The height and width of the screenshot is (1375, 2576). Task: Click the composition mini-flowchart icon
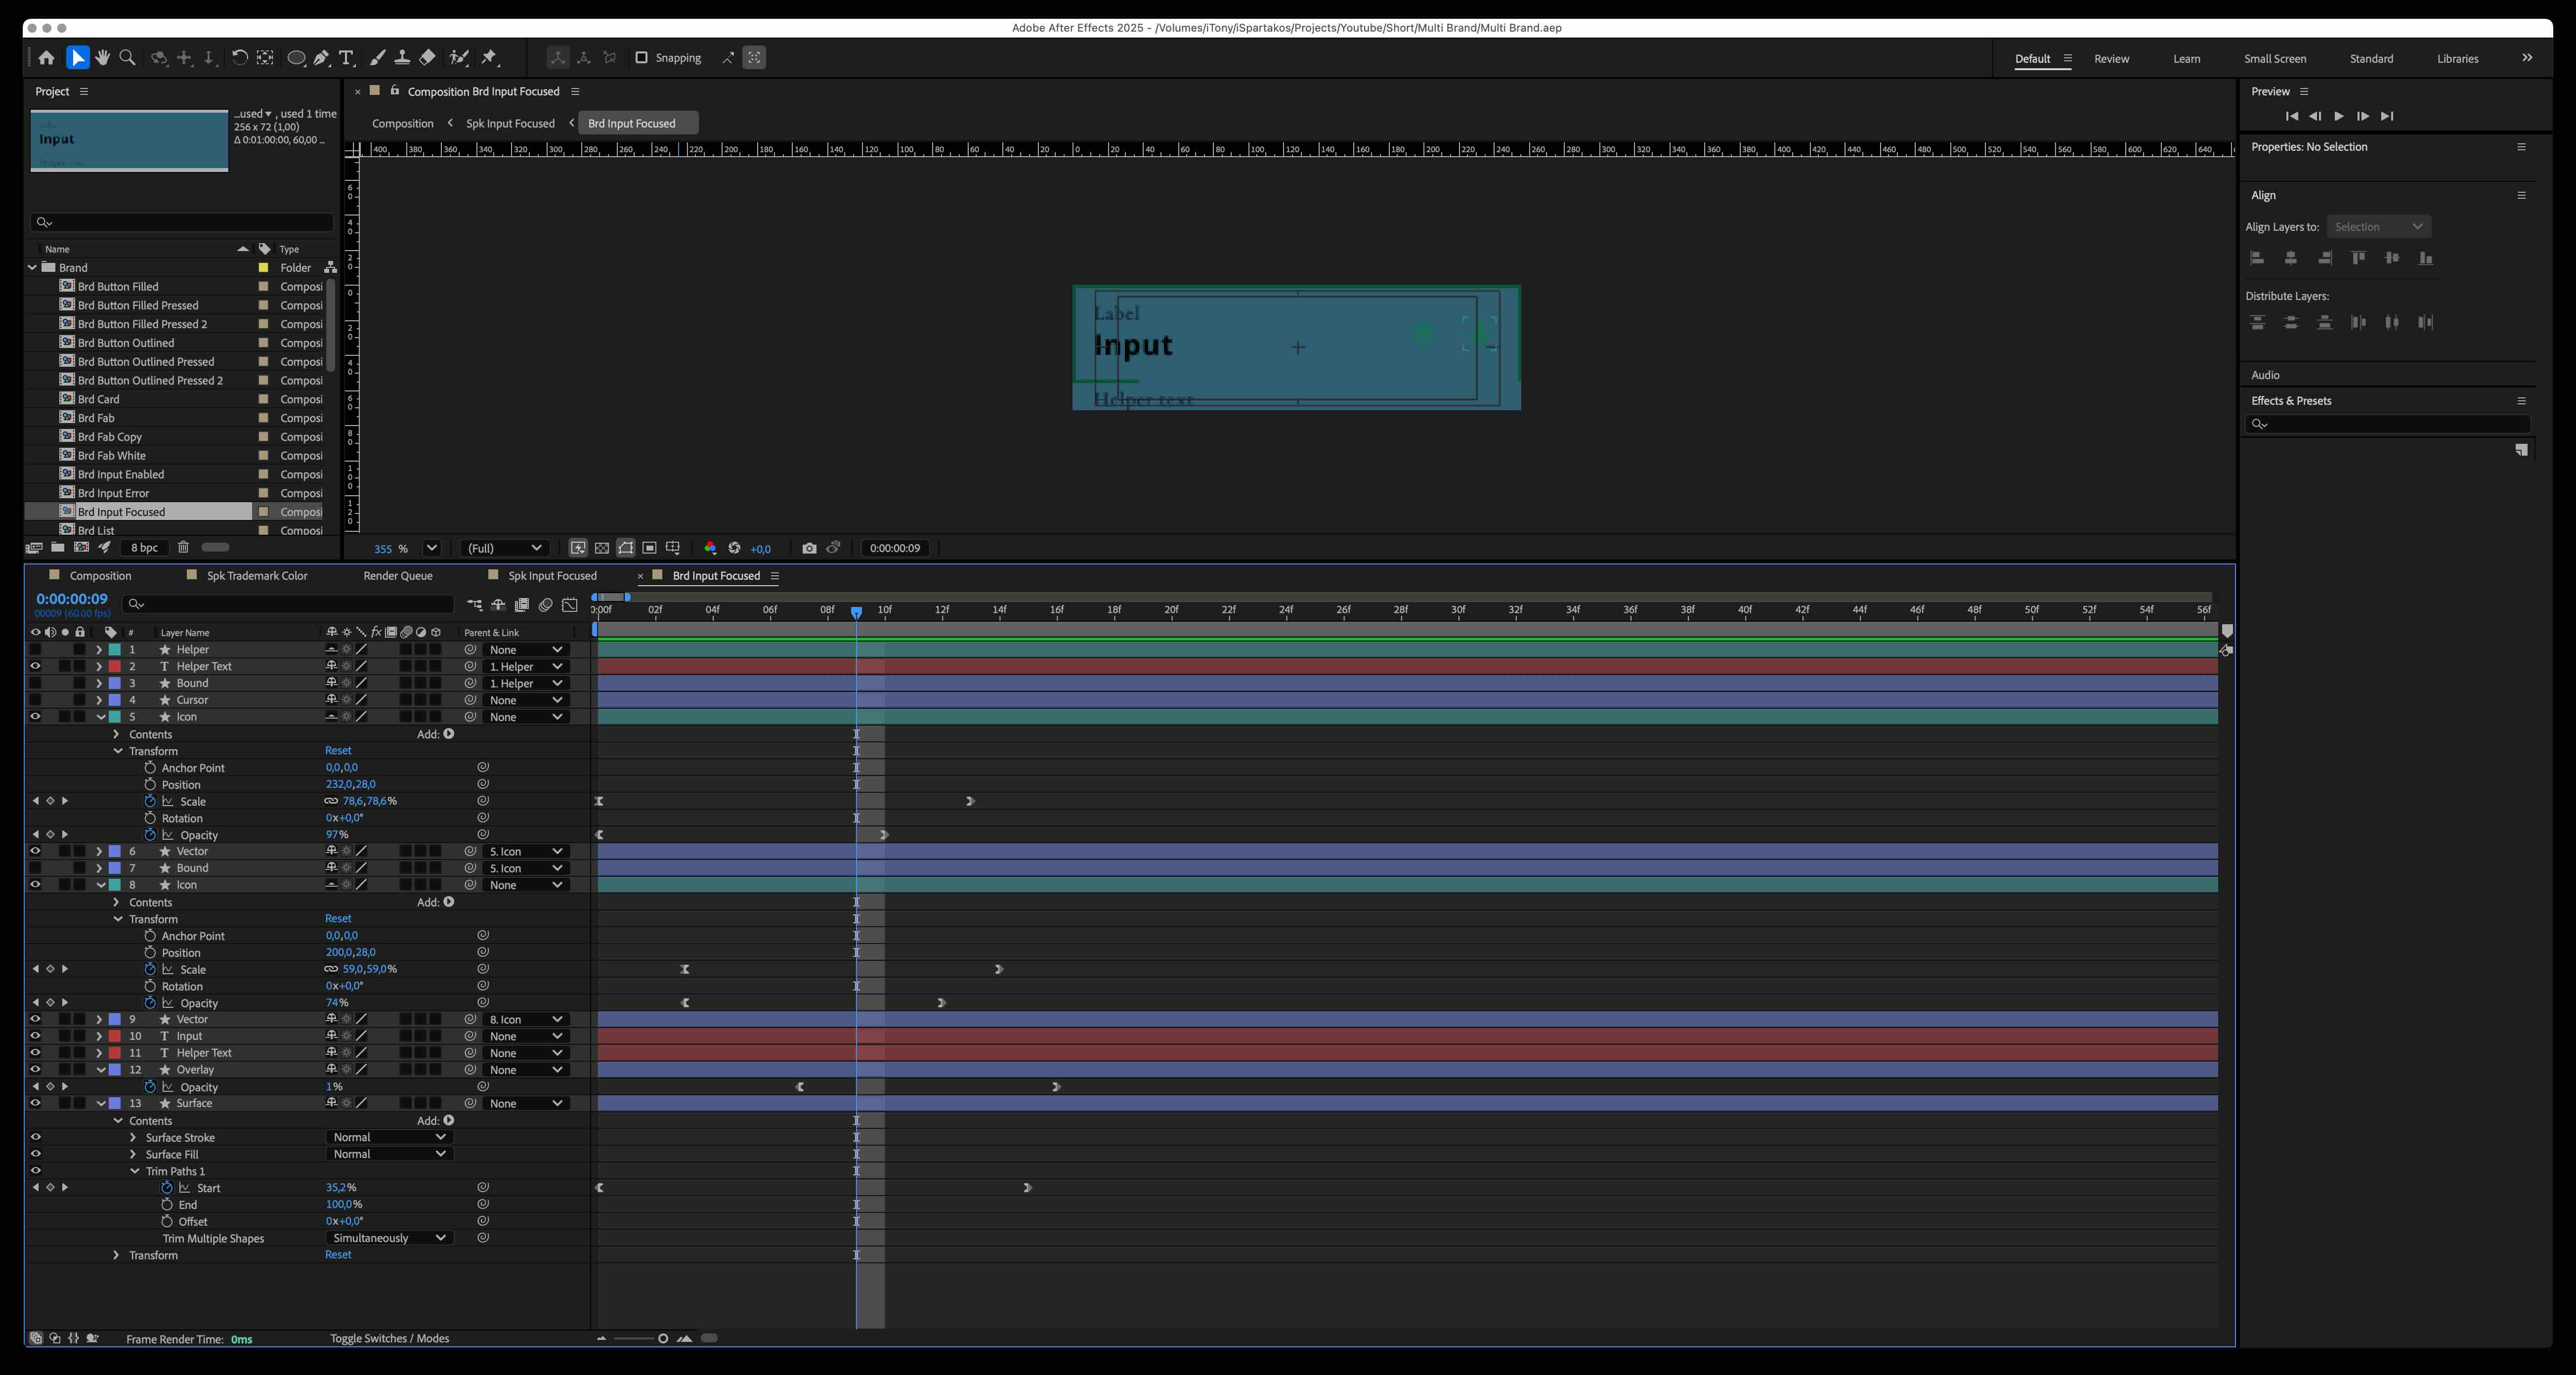pos(475,605)
